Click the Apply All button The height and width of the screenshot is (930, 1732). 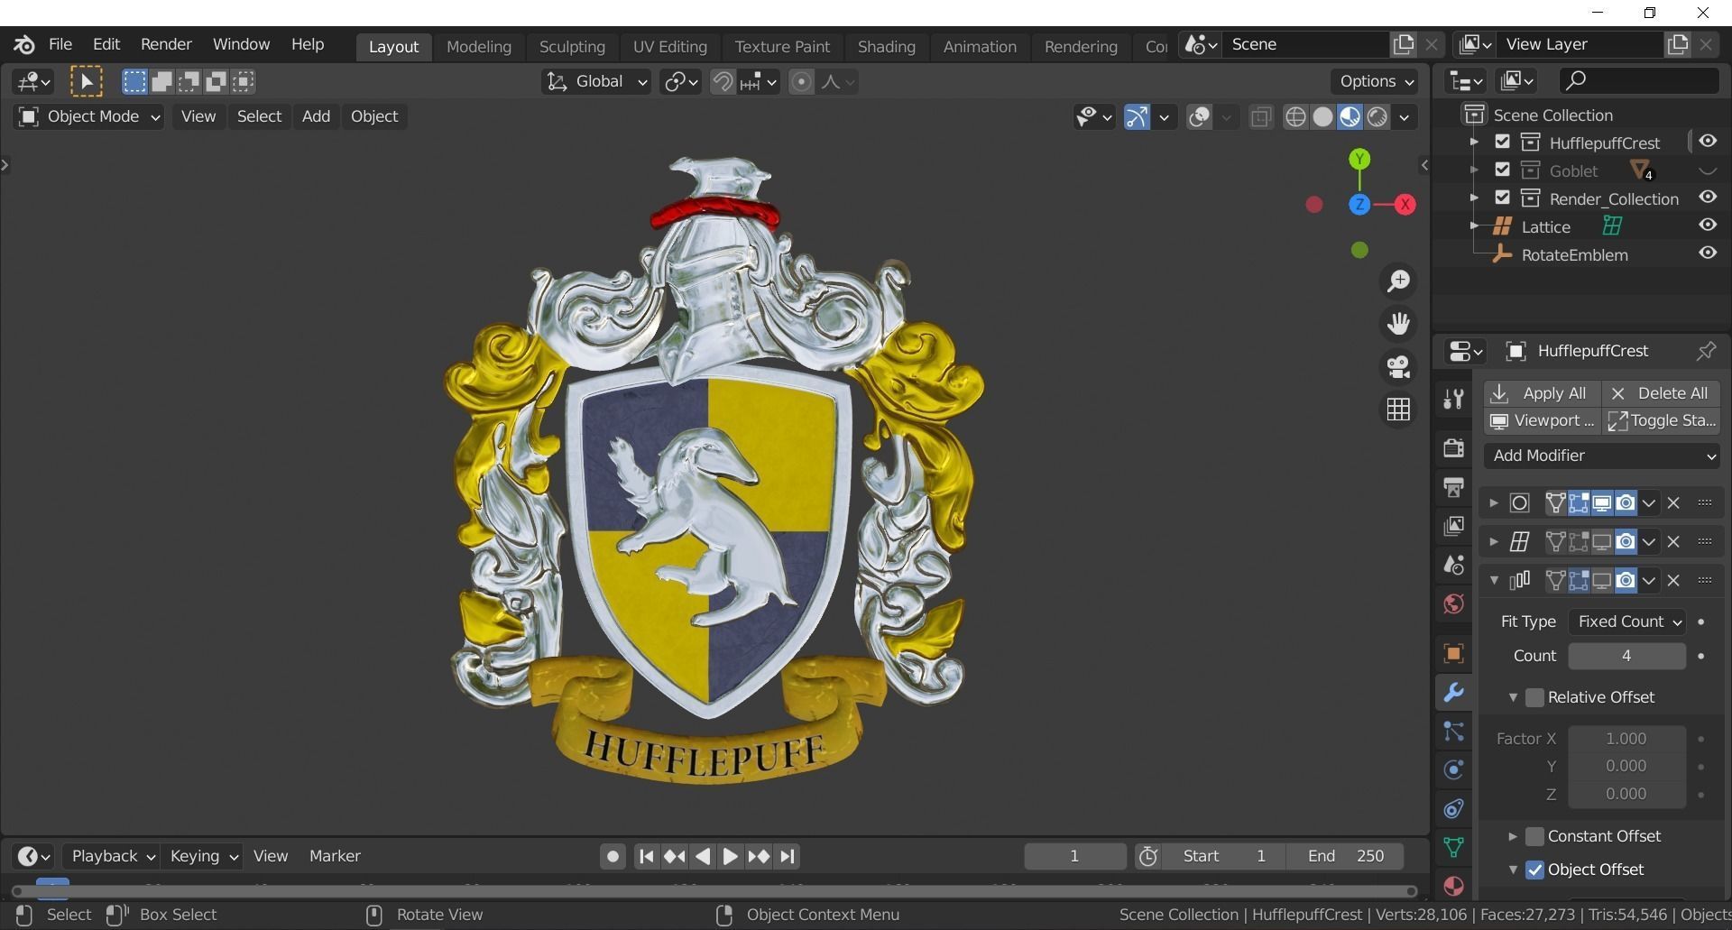point(1542,393)
